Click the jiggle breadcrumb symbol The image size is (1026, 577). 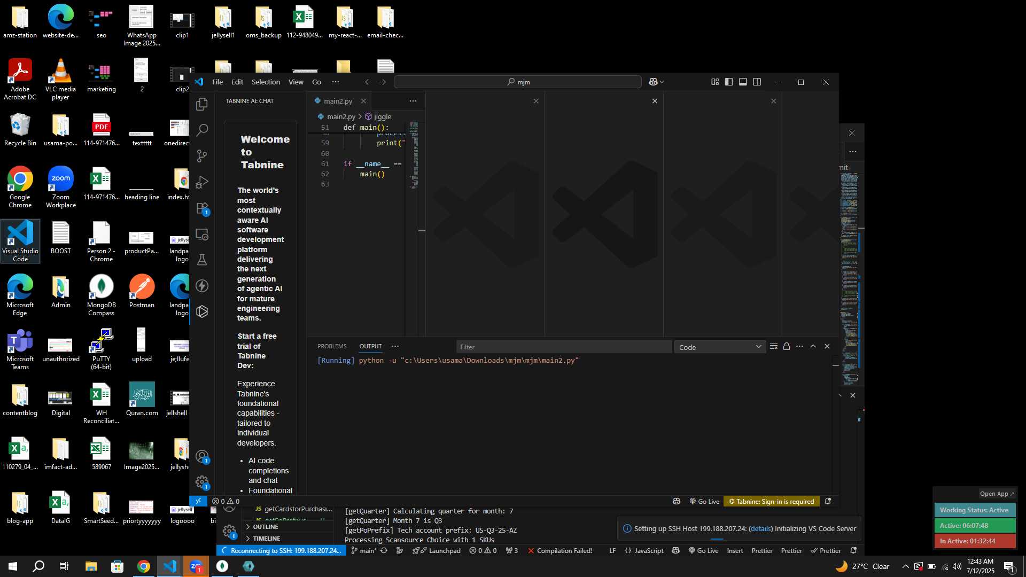383,116
